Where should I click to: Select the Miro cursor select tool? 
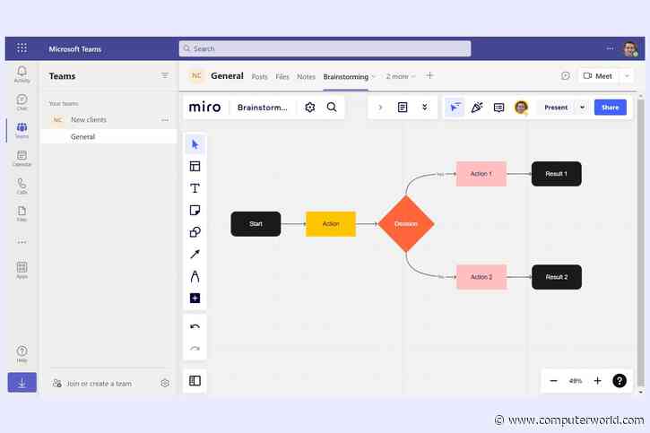(x=195, y=144)
